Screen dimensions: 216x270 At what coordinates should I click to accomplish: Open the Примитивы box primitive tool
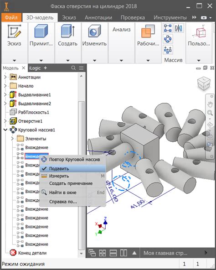point(41,31)
